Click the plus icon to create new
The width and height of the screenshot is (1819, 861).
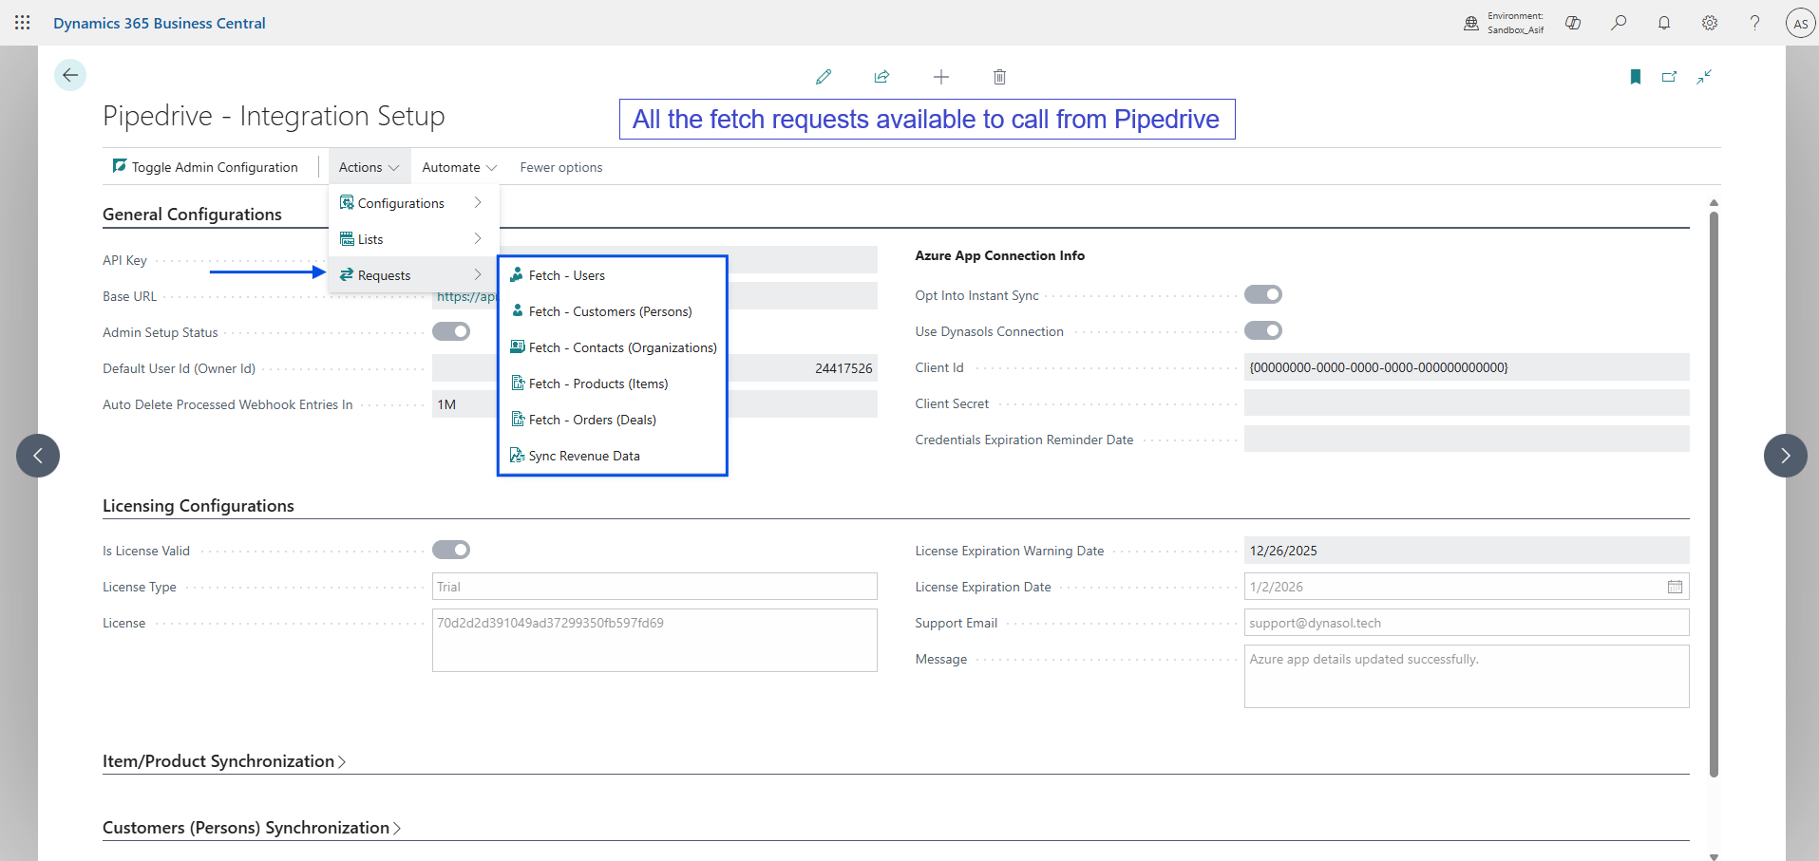pyautogui.click(x=940, y=77)
